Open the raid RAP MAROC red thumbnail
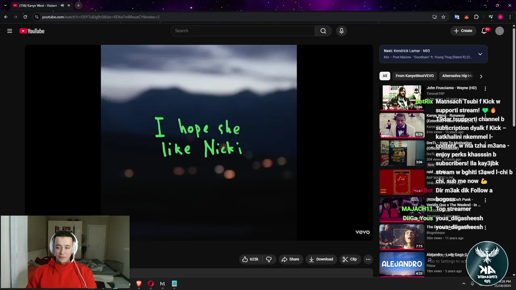The width and height of the screenshot is (516, 290). 402,181
